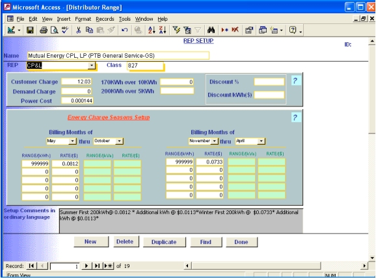This screenshot has width=376, height=279.
Task: Click Customer Charge field 12.03
Action: (x=77, y=82)
